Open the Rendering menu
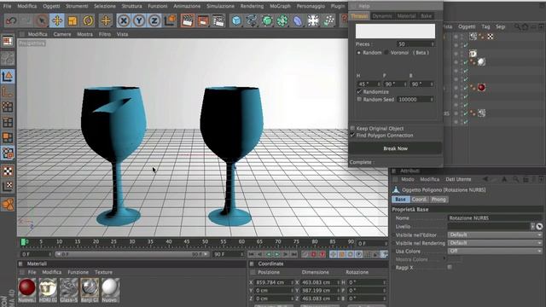 (252, 6)
